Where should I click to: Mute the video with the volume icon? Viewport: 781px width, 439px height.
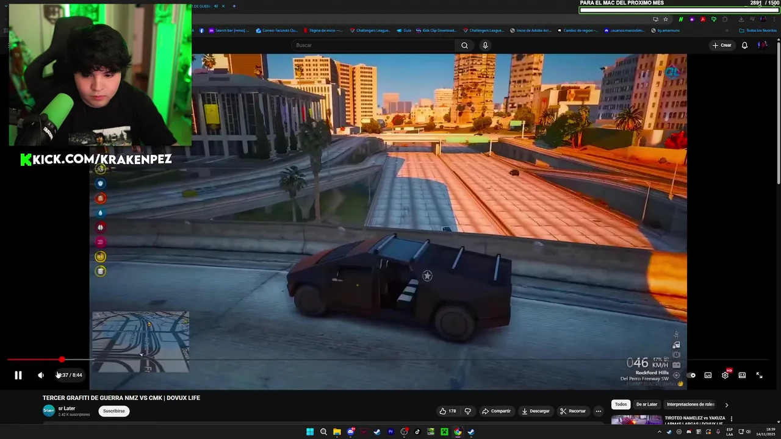pyautogui.click(x=41, y=375)
